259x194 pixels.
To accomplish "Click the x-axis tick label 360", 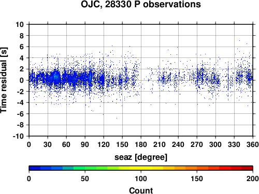I will pos(253,144).
